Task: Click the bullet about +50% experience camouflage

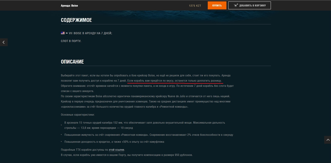Action: point(114,142)
